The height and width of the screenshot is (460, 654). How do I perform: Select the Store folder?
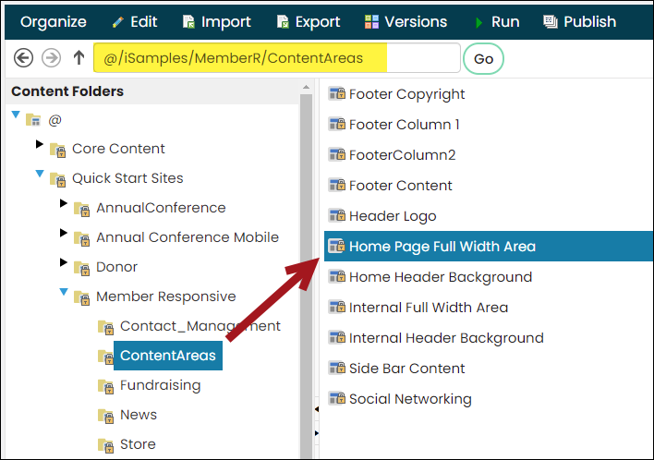(x=138, y=444)
